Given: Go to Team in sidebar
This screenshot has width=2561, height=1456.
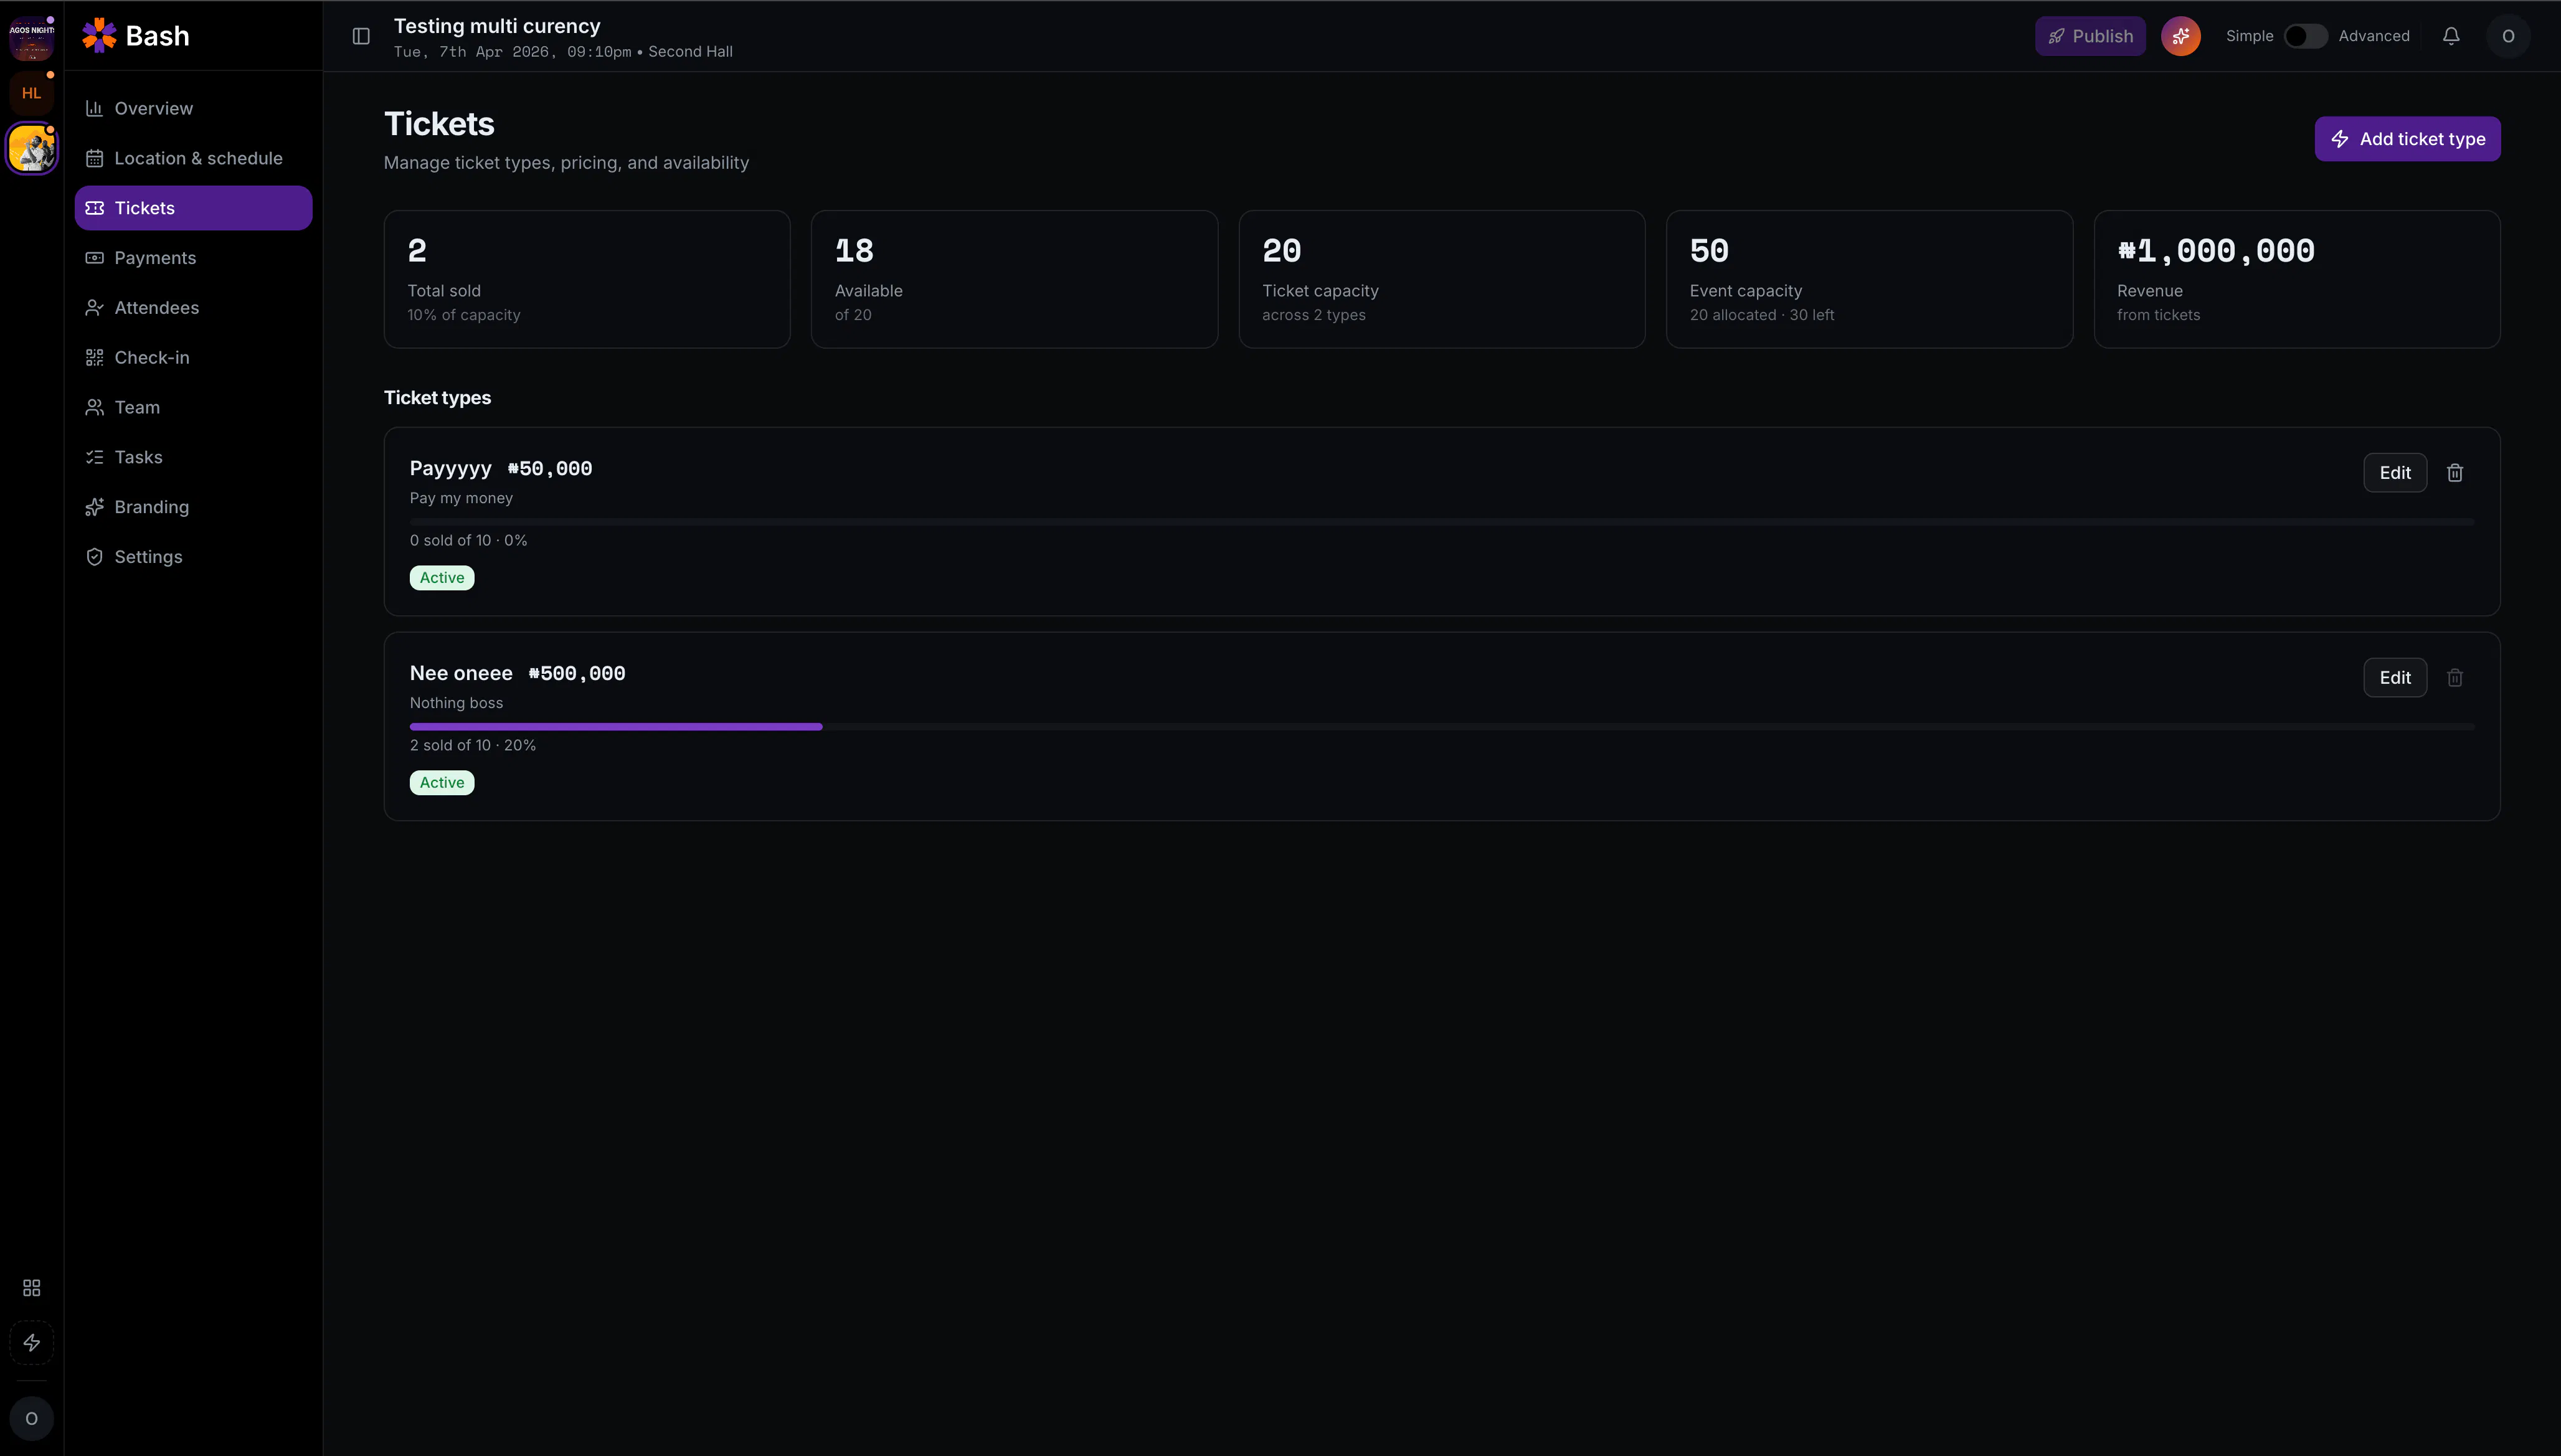Looking at the screenshot, I should click(x=193, y=408).
